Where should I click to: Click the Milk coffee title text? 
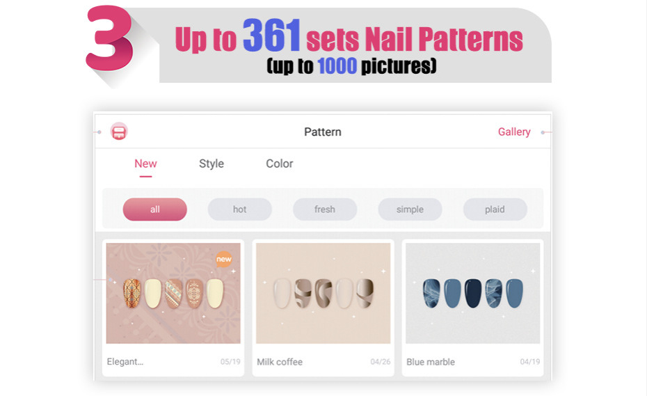pos(280,362)
